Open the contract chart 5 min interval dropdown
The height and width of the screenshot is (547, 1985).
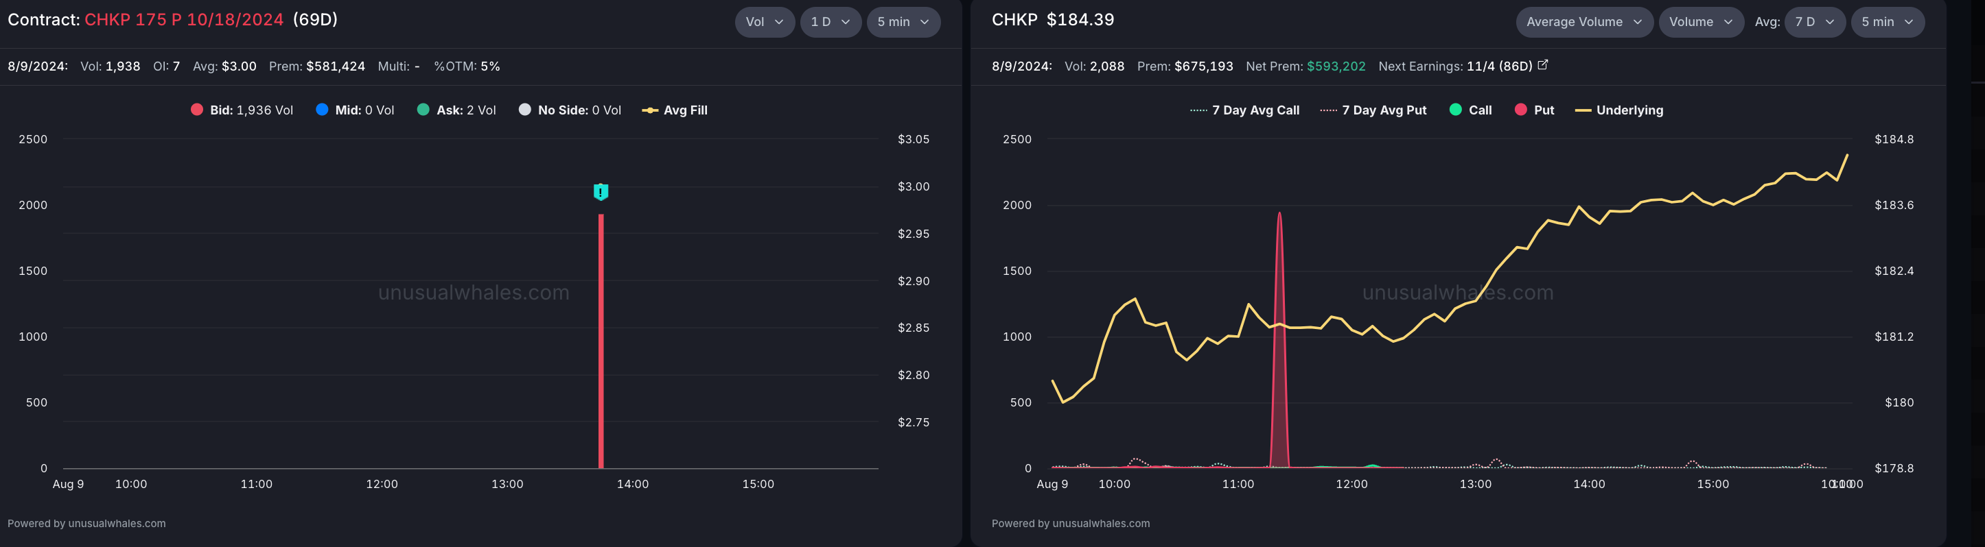903,21
